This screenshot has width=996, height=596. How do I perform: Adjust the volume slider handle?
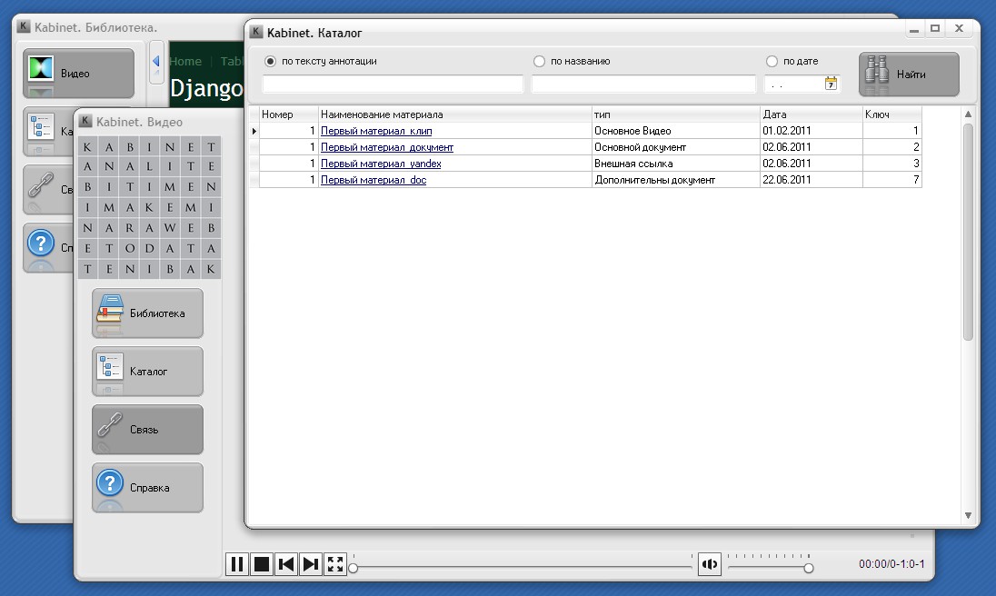(809, 568)
